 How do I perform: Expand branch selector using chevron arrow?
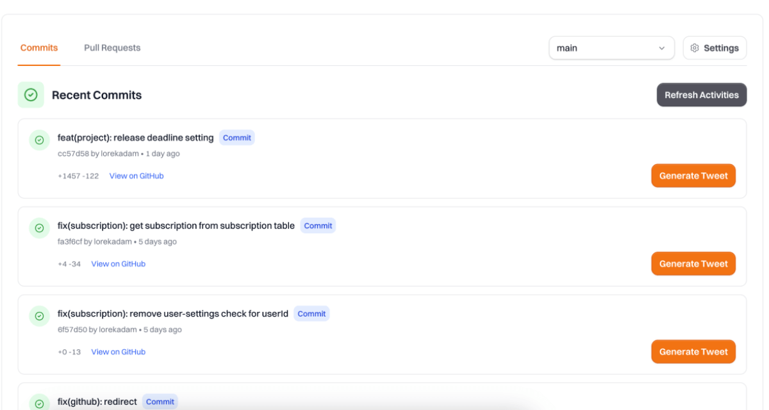[x=662, y=48]
